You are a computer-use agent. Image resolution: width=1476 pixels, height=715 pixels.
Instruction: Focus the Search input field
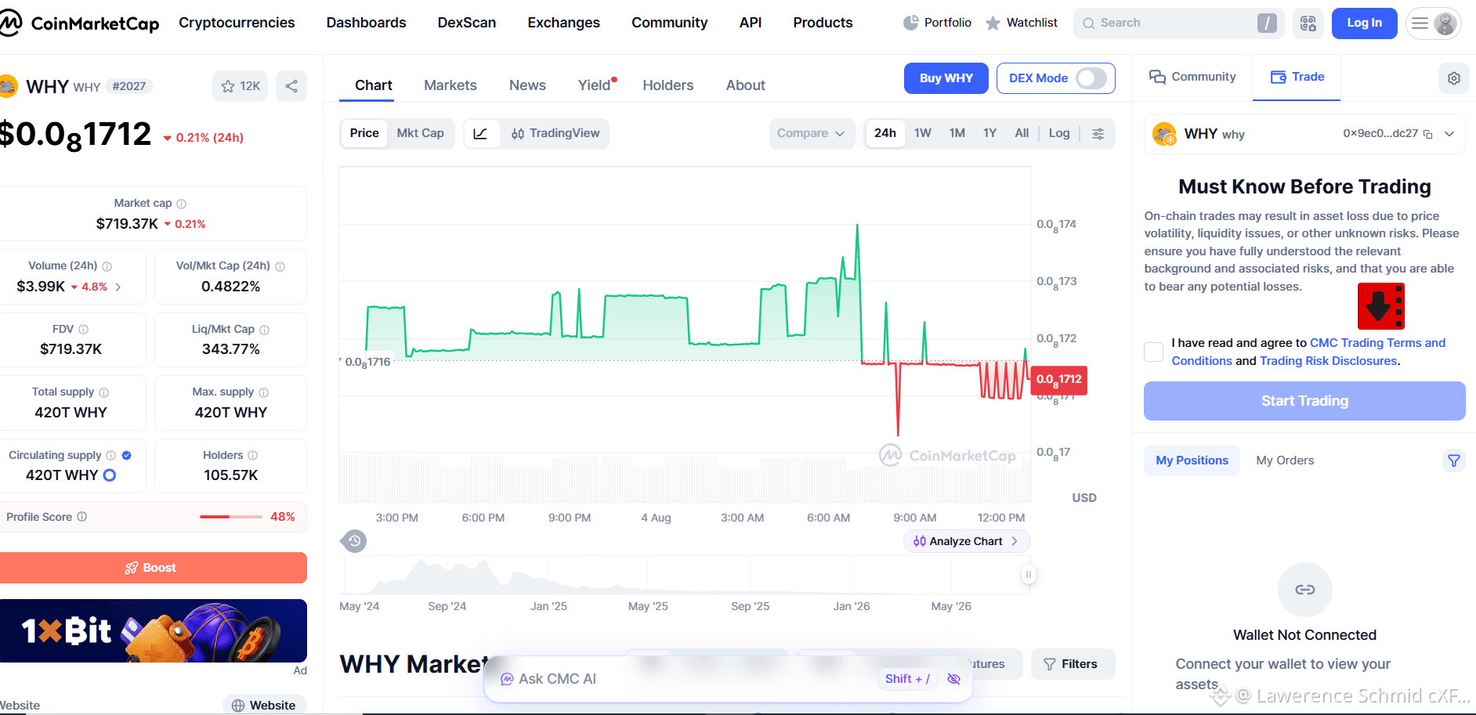pyautogui.click(x=1179, y=23)
